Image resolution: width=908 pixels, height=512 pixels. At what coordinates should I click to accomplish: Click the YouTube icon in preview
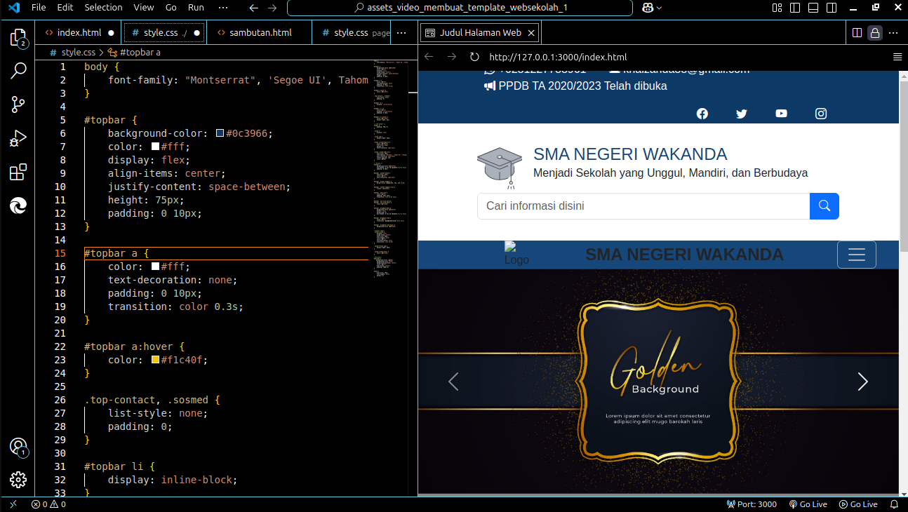[781, 114]
